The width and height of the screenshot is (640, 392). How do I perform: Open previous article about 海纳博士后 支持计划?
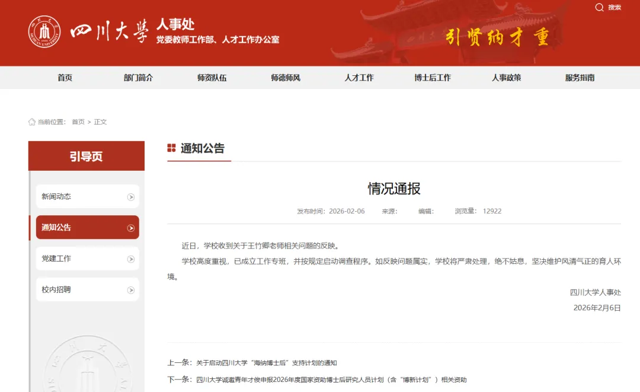pos(267,362)
